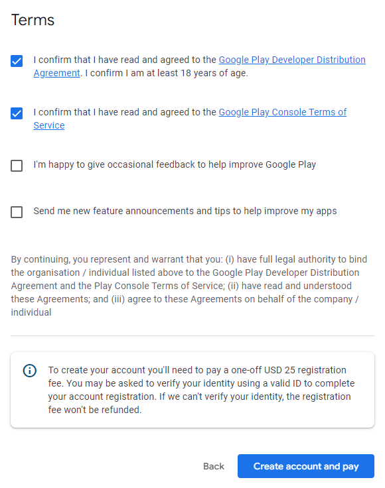
Task: Uncheck the Play Console Terms of Service checkbox
Action: point(17,113)
